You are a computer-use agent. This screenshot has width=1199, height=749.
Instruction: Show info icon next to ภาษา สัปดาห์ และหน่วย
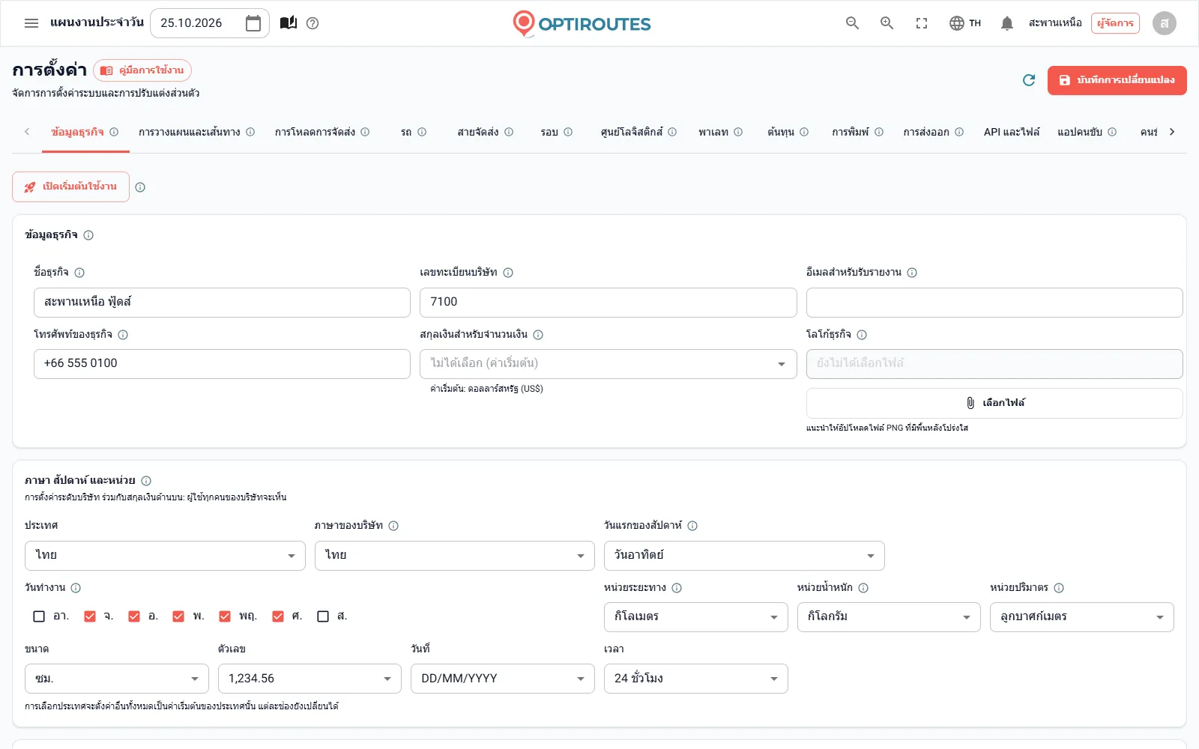coord(146,481)
